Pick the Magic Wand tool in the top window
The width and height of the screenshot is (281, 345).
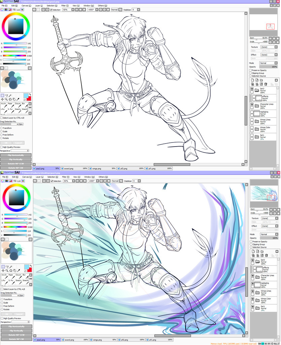point(10,95)
